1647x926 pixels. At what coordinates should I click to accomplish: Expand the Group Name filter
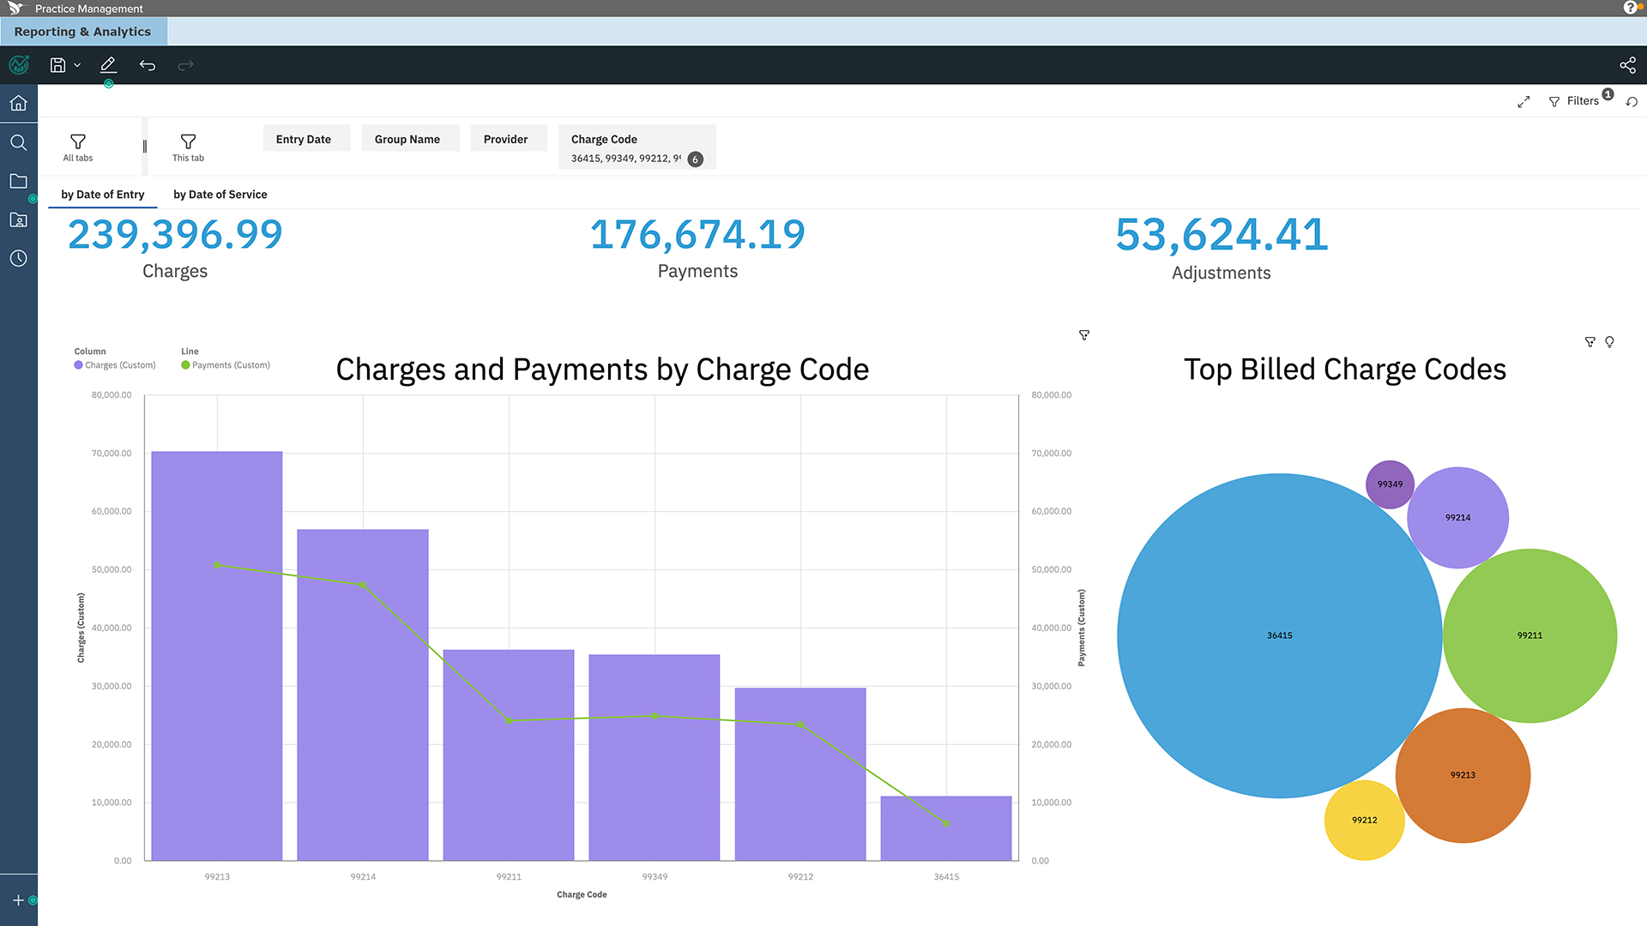(x=408, y=138)
